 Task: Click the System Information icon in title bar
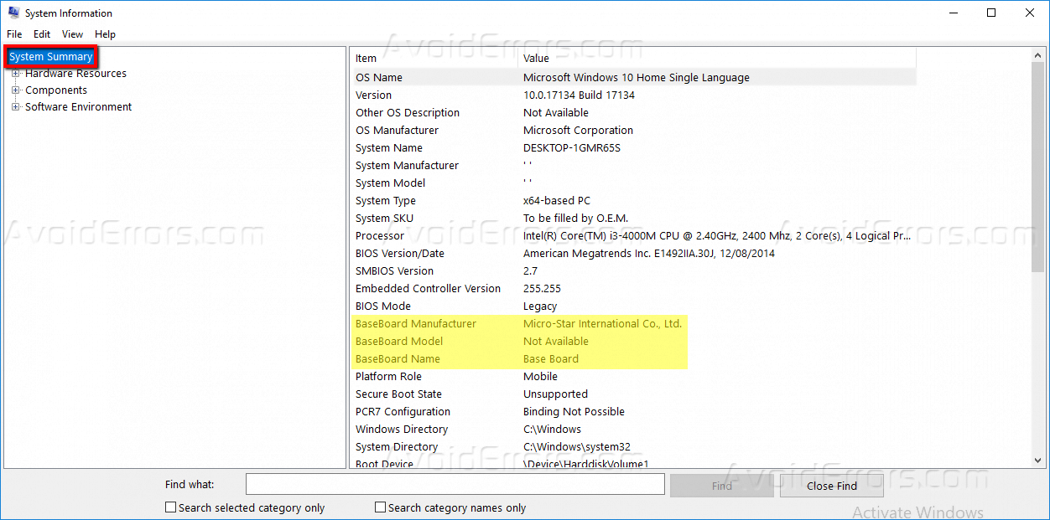click(x=13, y=13)
